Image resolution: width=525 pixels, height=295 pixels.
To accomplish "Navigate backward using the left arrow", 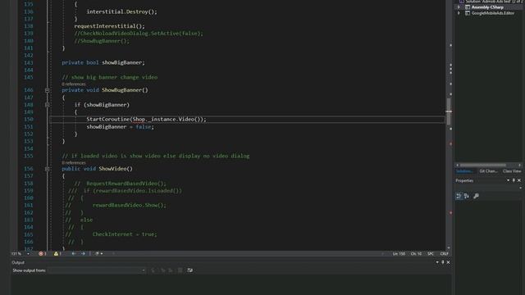I will pyautogui.click(x=73, y=253).
